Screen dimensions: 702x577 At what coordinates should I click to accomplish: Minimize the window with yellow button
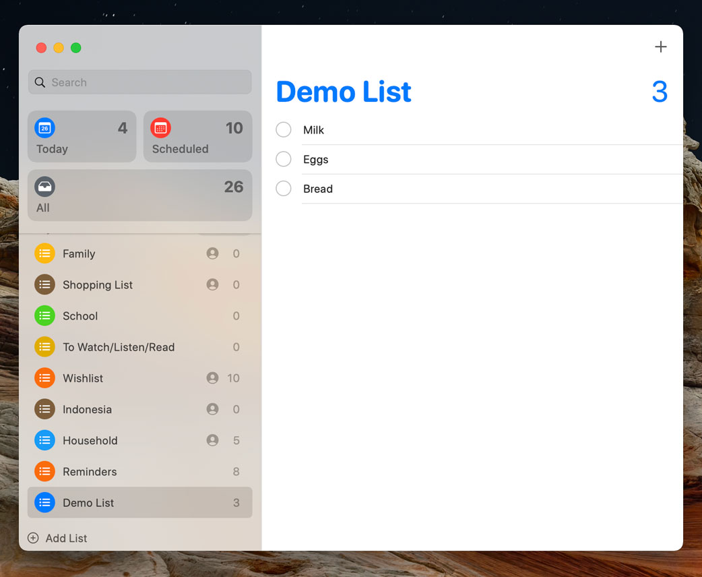pos(59,47)
